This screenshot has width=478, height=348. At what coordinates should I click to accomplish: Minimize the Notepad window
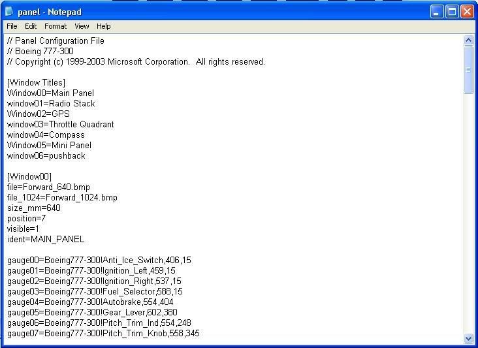tap(437, 12)
